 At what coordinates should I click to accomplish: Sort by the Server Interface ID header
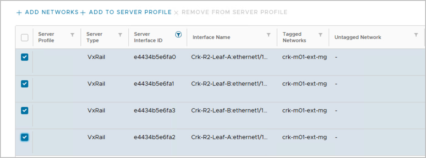point(148,37)
